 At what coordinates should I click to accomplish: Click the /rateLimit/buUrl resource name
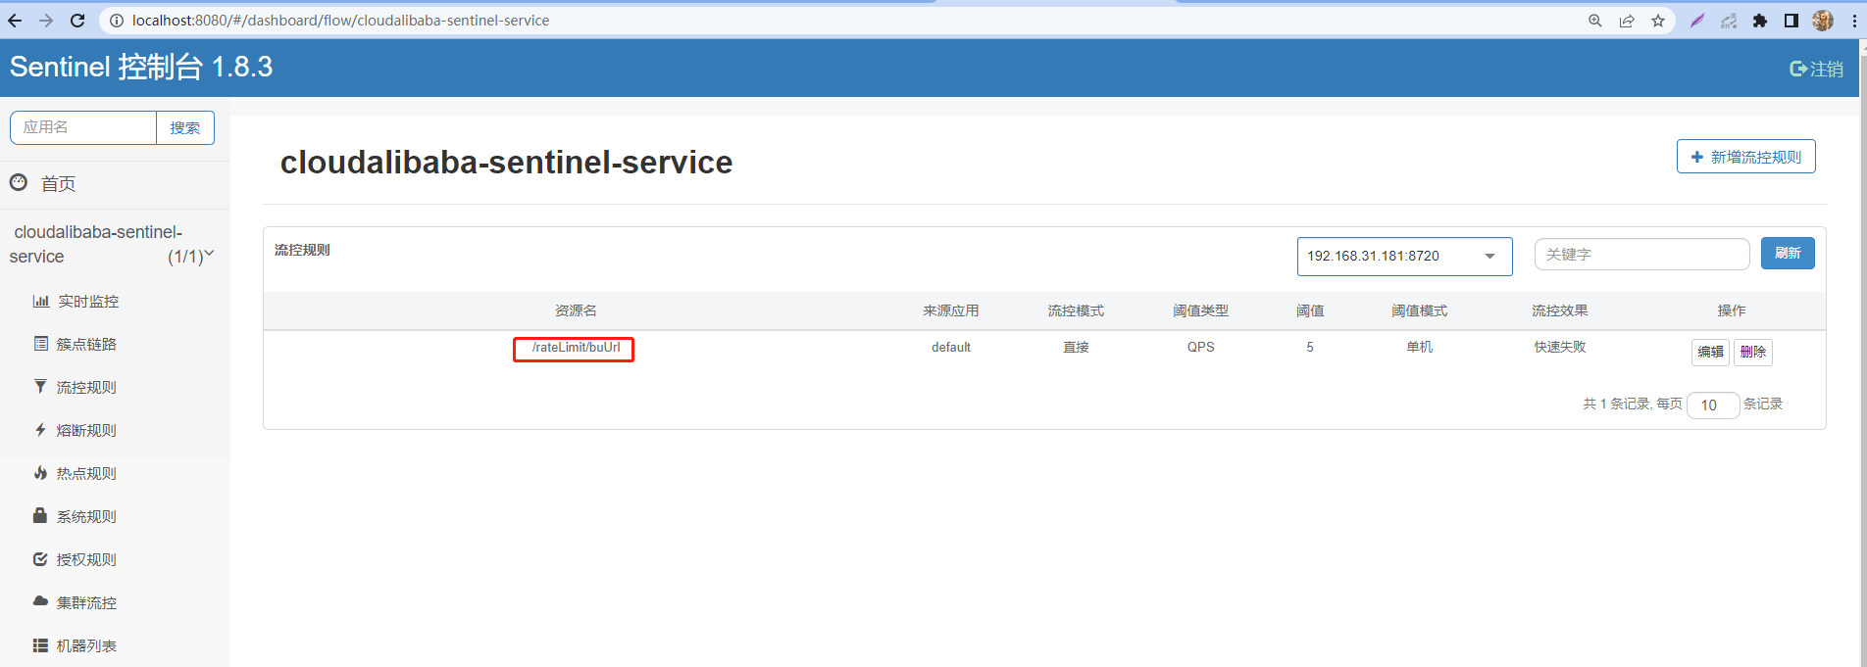[576, 348]
